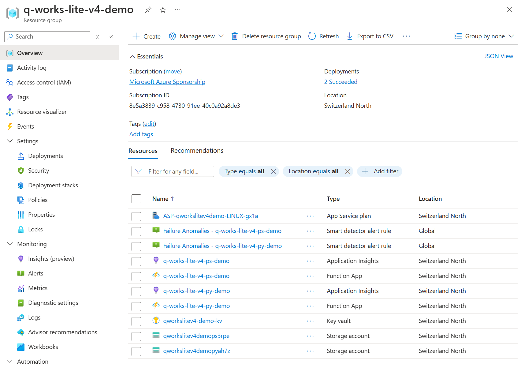
Task: Check qworkslitev4-demo-kv row checkbox
Action: pos(136,321)
